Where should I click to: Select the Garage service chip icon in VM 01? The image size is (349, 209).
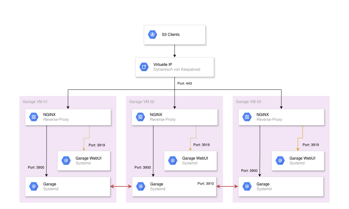pos(34,186)
